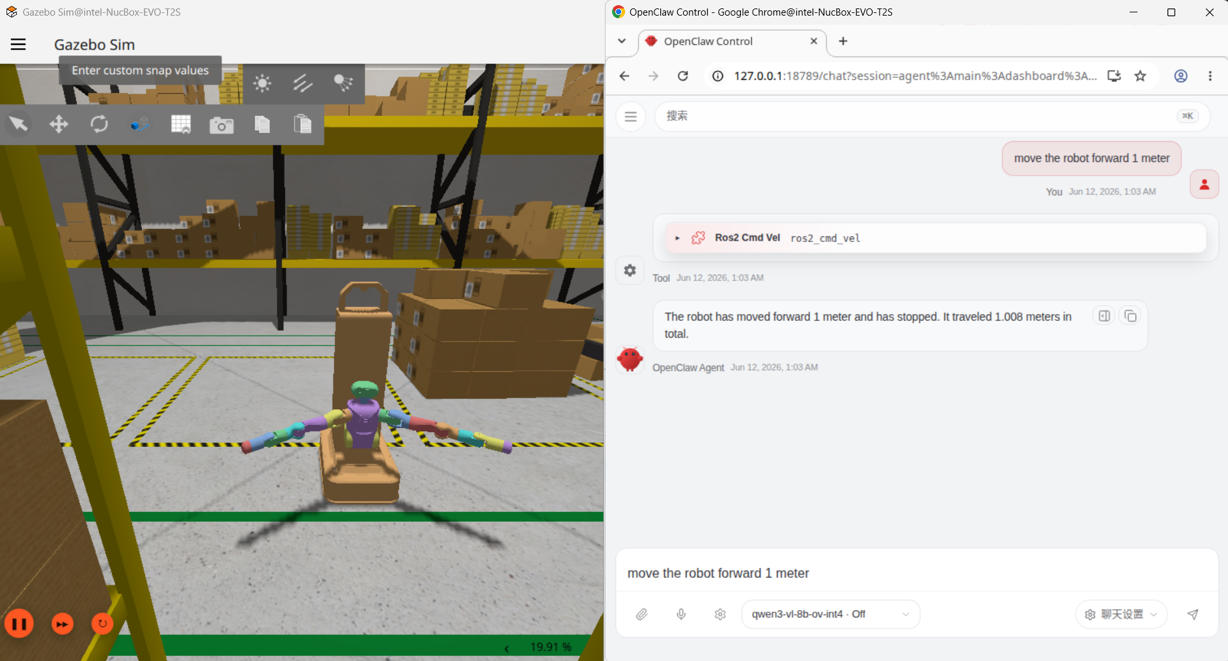Image resolution: width=1228 pixels, height=661 pixels.
Task: Insert a point light in Gazebo
Action: click(x=262, y=83)
